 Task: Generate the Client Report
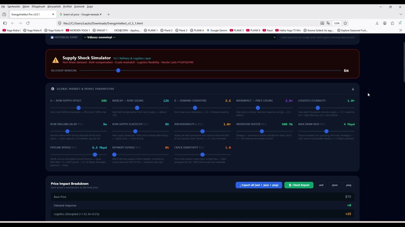point(299,185)
